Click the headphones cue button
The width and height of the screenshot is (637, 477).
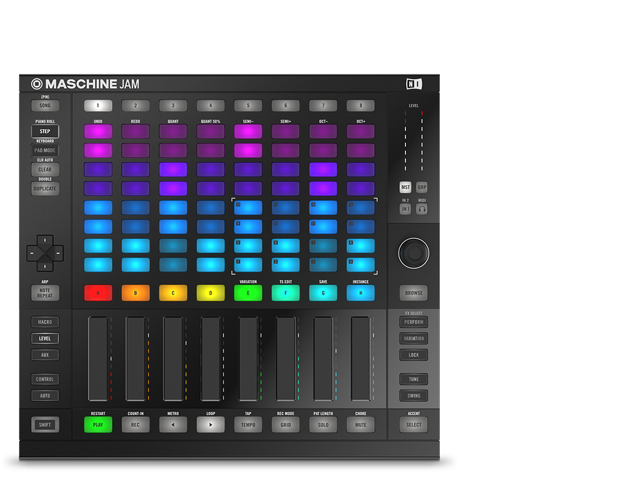pyautogui.click(x=421, y=209)
